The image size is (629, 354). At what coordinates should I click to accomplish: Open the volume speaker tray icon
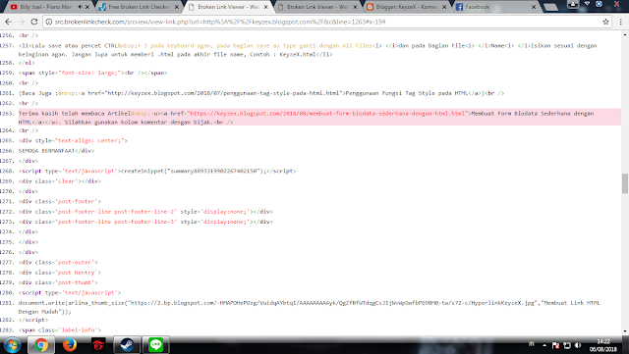(x=578, y=345)
